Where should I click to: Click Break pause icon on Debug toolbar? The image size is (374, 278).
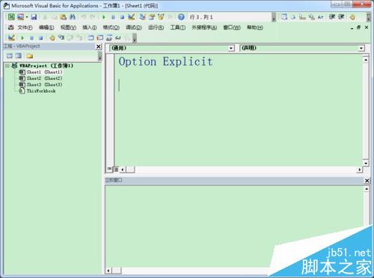pos(31,38)
